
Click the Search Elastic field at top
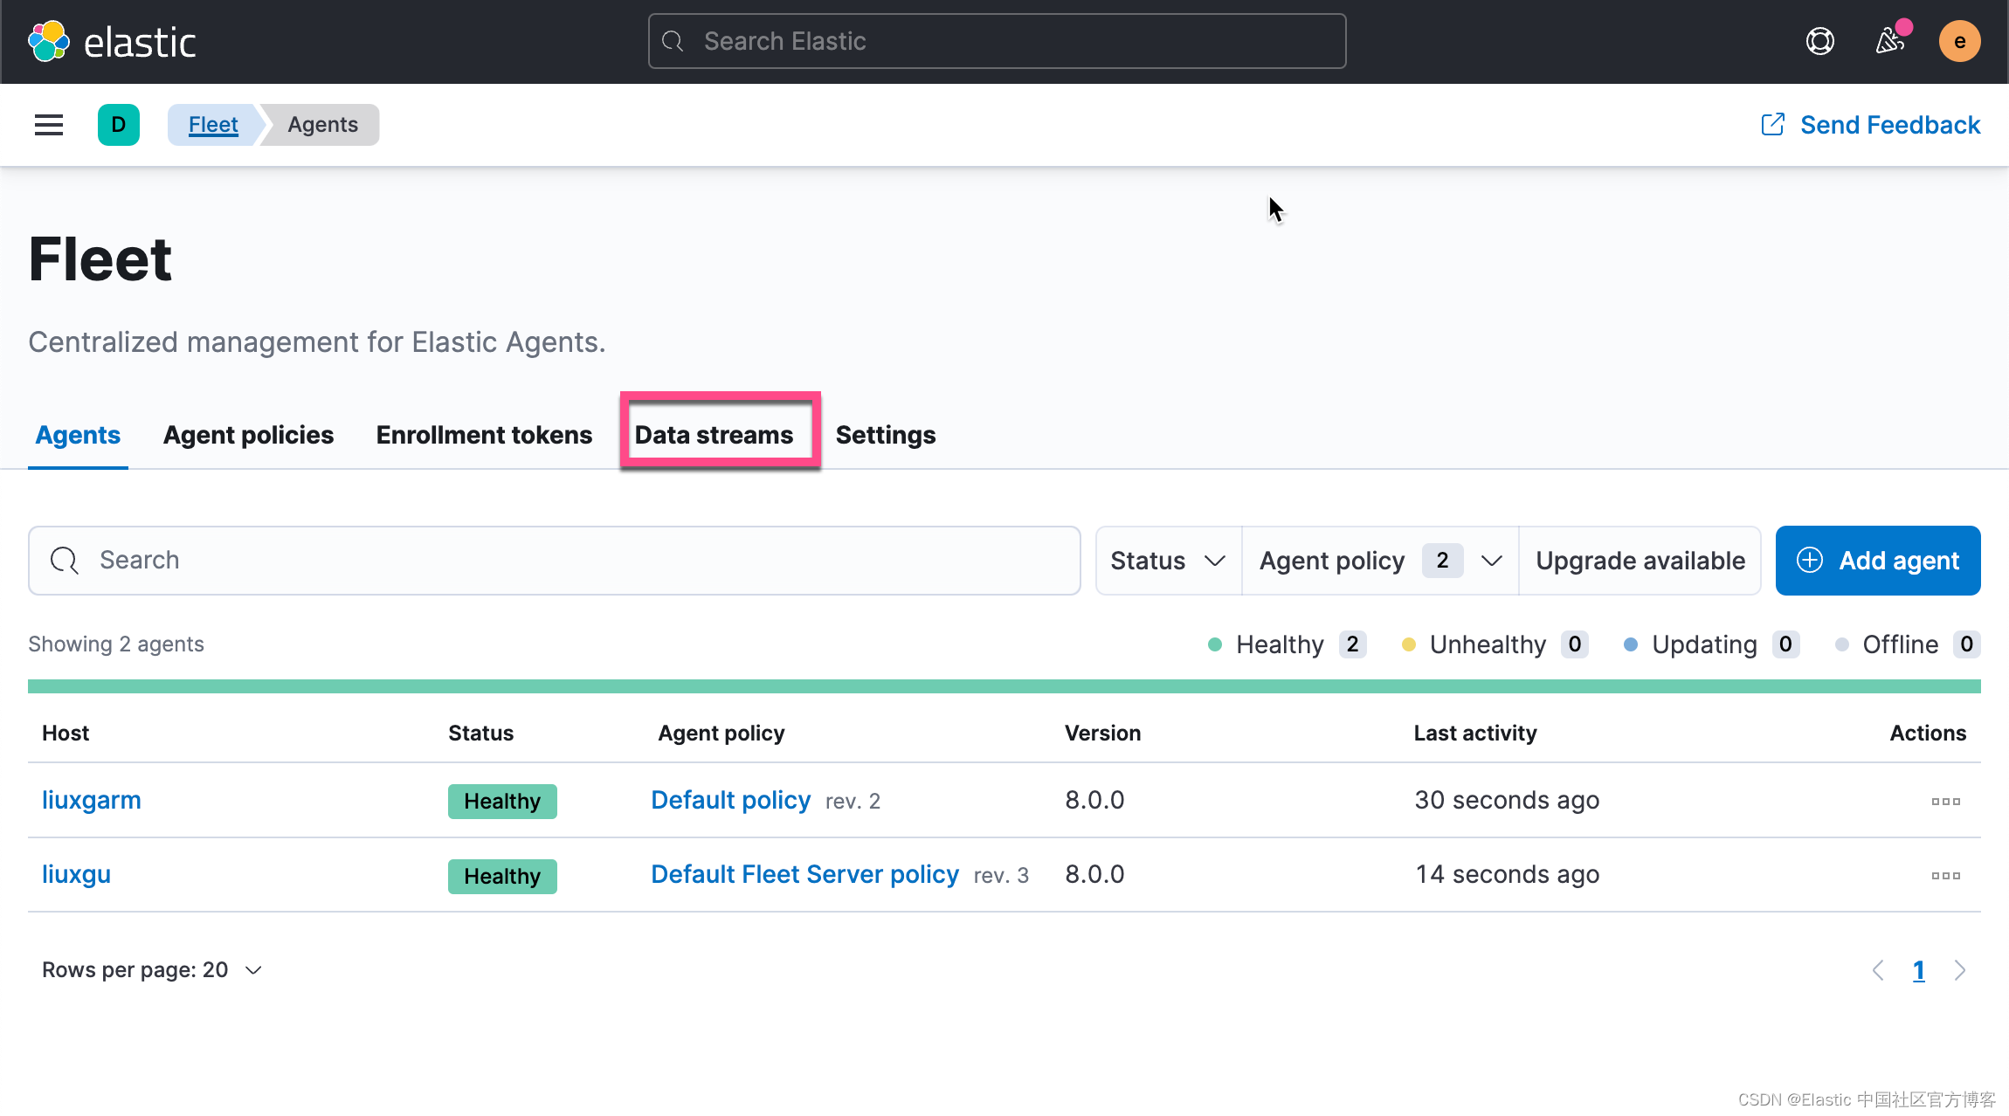click(996, 40)
